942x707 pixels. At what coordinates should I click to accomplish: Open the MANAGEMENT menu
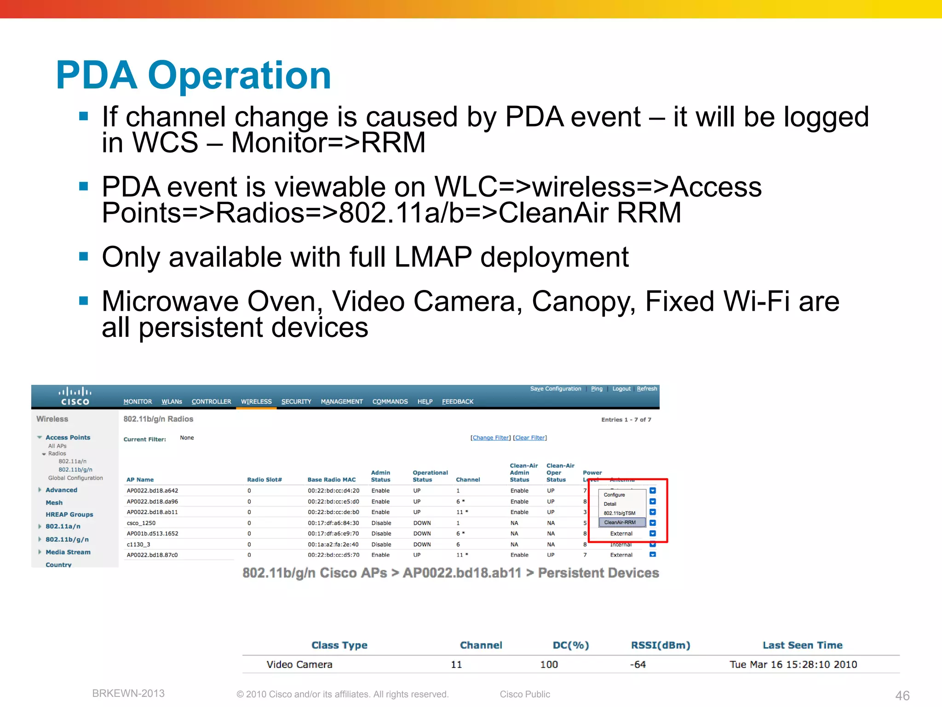342,401
